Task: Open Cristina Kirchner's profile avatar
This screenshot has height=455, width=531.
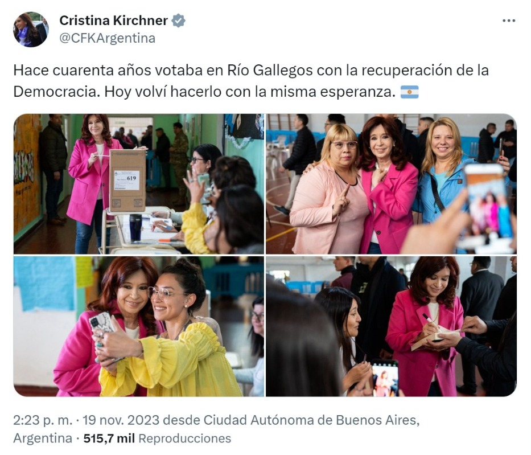Action: [x=31, y=30]
